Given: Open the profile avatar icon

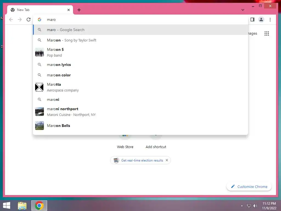Looking at the screenshot, I should coord(261,20).
